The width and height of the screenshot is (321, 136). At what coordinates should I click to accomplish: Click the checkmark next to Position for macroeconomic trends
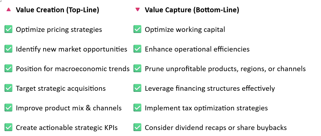point(8,68)
